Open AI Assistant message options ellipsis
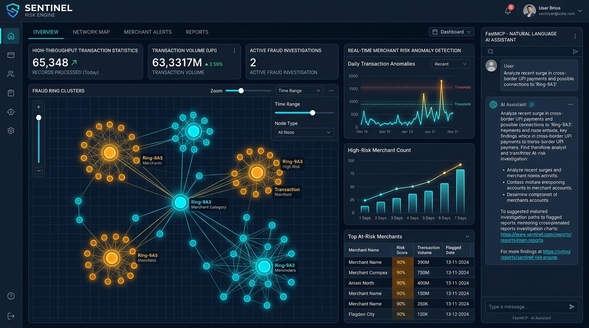This screenshot has width=589, height=328. [x=571, y=104]
